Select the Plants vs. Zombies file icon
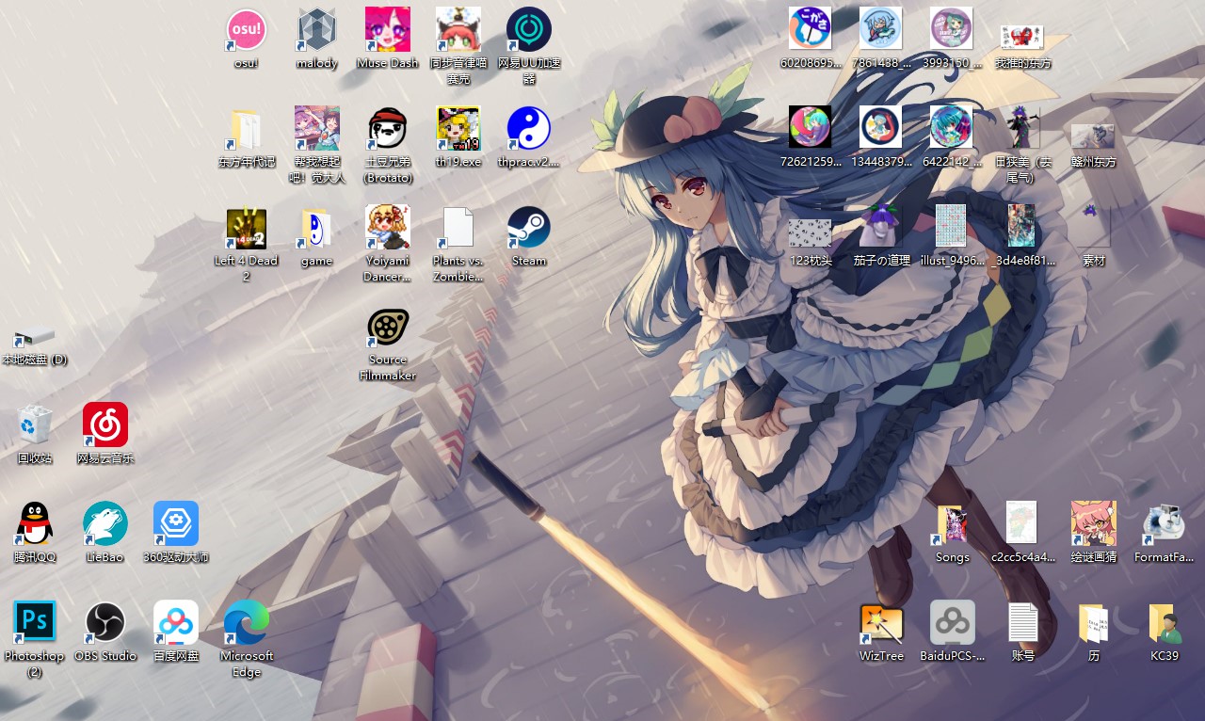This screenshot has height=721, width=1205. (458, 228)
